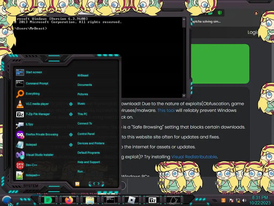Open the captcha solving sim bookmark
Screen dimensions: 274x206
[206, 21]
